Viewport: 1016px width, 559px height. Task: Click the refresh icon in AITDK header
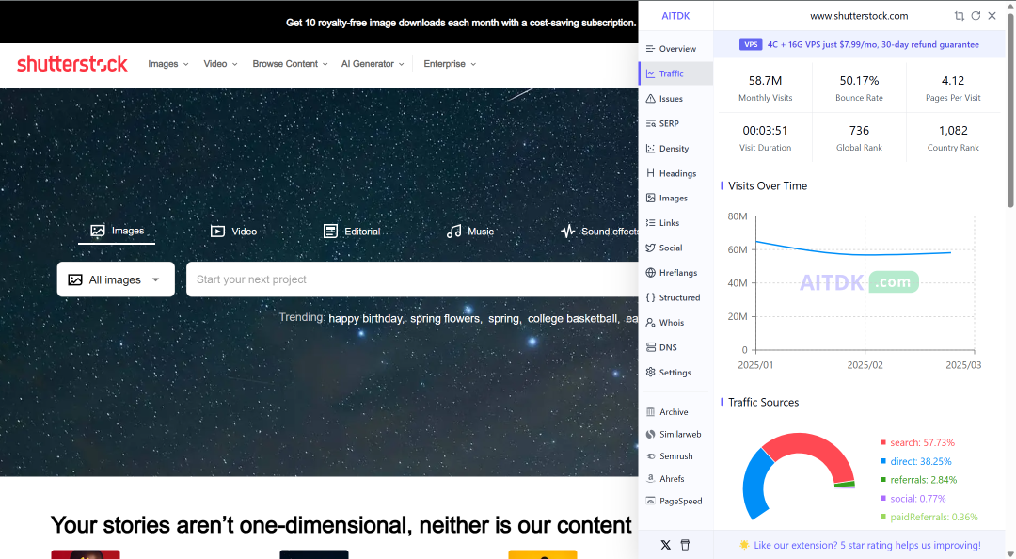click(976, 16)
